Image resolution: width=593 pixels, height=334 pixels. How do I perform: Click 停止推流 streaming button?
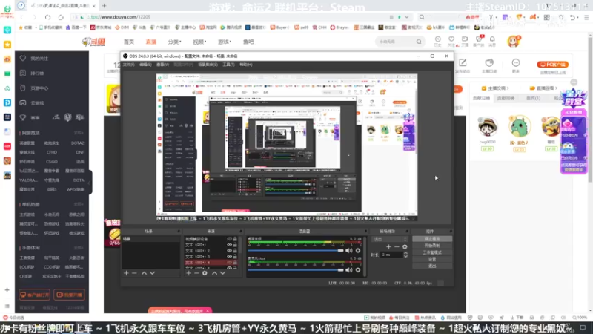click(432, 239)
